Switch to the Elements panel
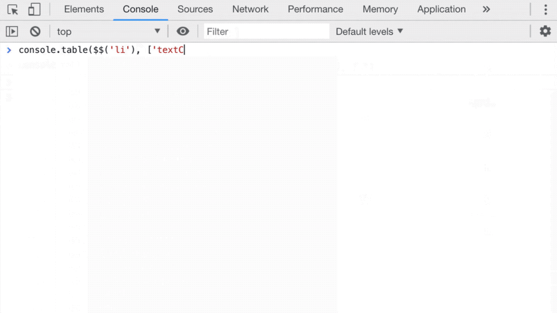The image size is (557, 313). [84, 9]
